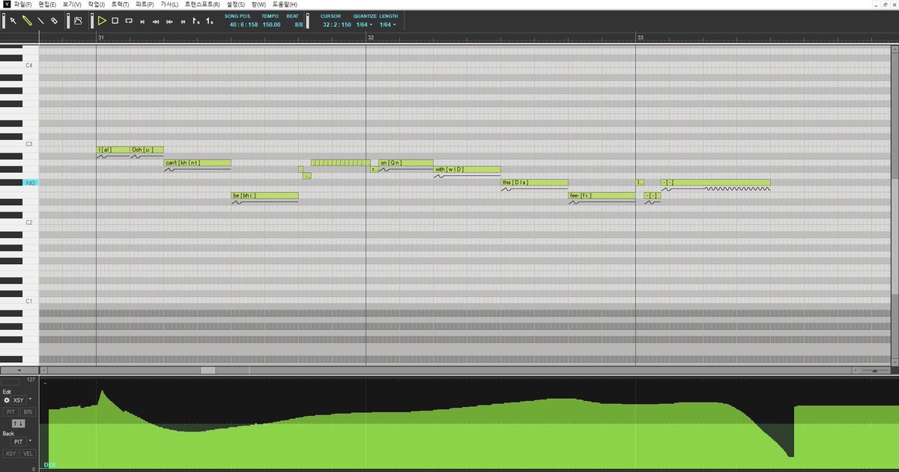The height and width of the screenshot is (472, 899).
Task: Select the Back XSY parameter button
Action: 11,454
